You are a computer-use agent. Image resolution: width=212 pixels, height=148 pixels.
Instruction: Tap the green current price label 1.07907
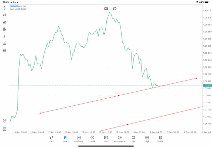[x=207, y=85]
